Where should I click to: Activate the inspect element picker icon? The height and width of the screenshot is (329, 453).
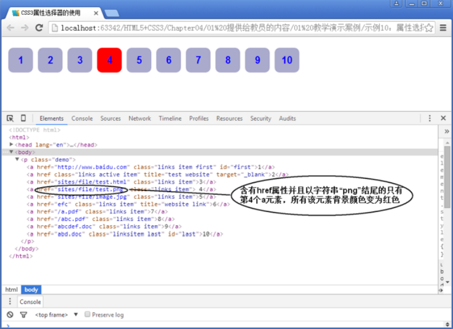pyautogui.click(x=10, y=118)
